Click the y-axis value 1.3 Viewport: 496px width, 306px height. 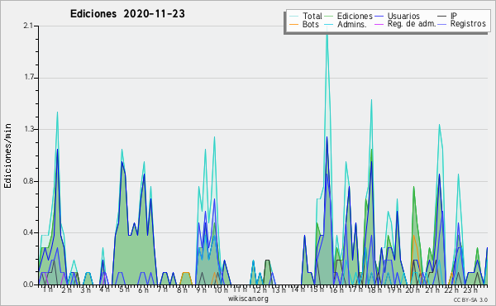click(x=29, y=129)
